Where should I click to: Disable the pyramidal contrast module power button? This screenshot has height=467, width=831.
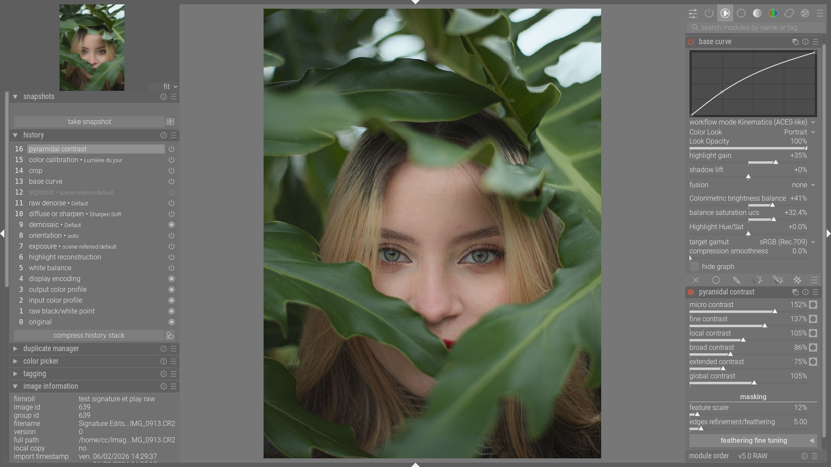(691, 292)
